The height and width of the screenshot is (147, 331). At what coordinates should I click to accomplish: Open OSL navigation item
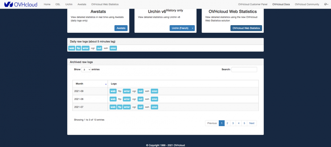(x=58, y=4)
